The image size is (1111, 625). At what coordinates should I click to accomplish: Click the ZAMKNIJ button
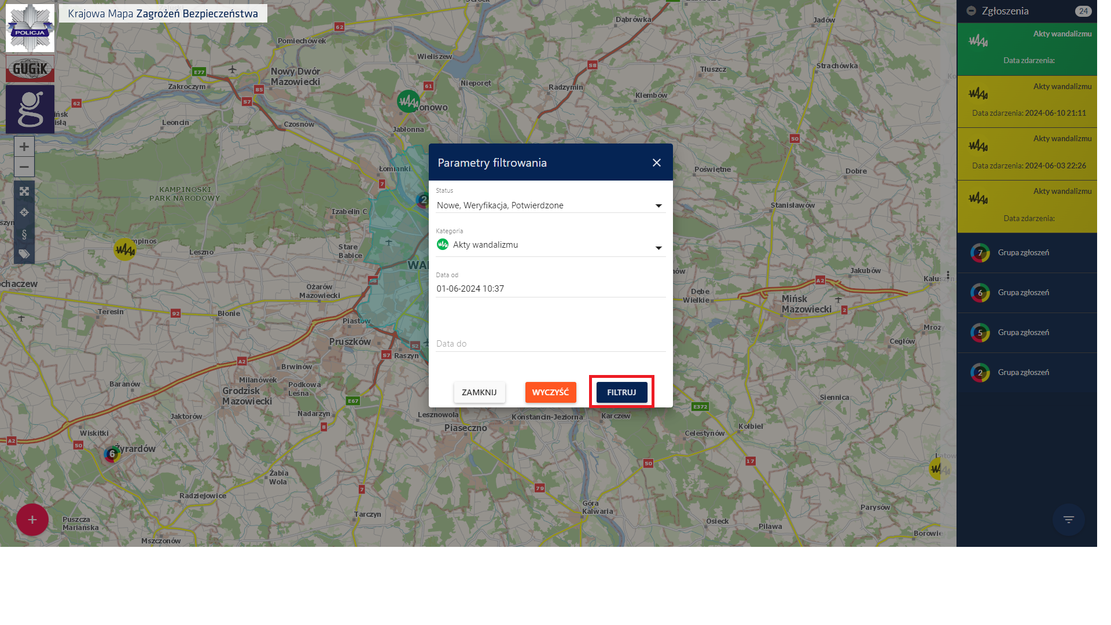pyautogui.click(x=479, y=392)
